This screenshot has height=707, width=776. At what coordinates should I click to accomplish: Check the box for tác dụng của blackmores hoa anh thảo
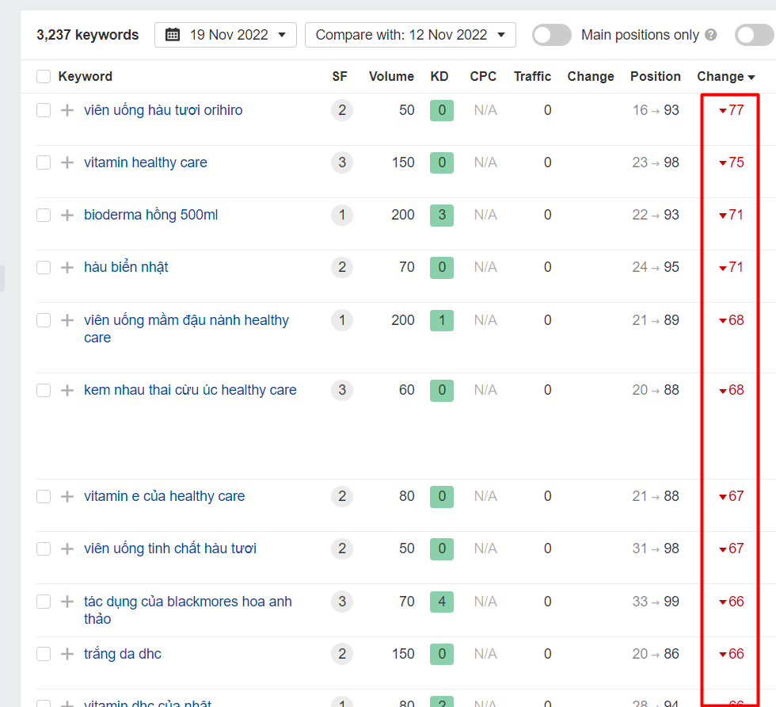coord(44,602)
